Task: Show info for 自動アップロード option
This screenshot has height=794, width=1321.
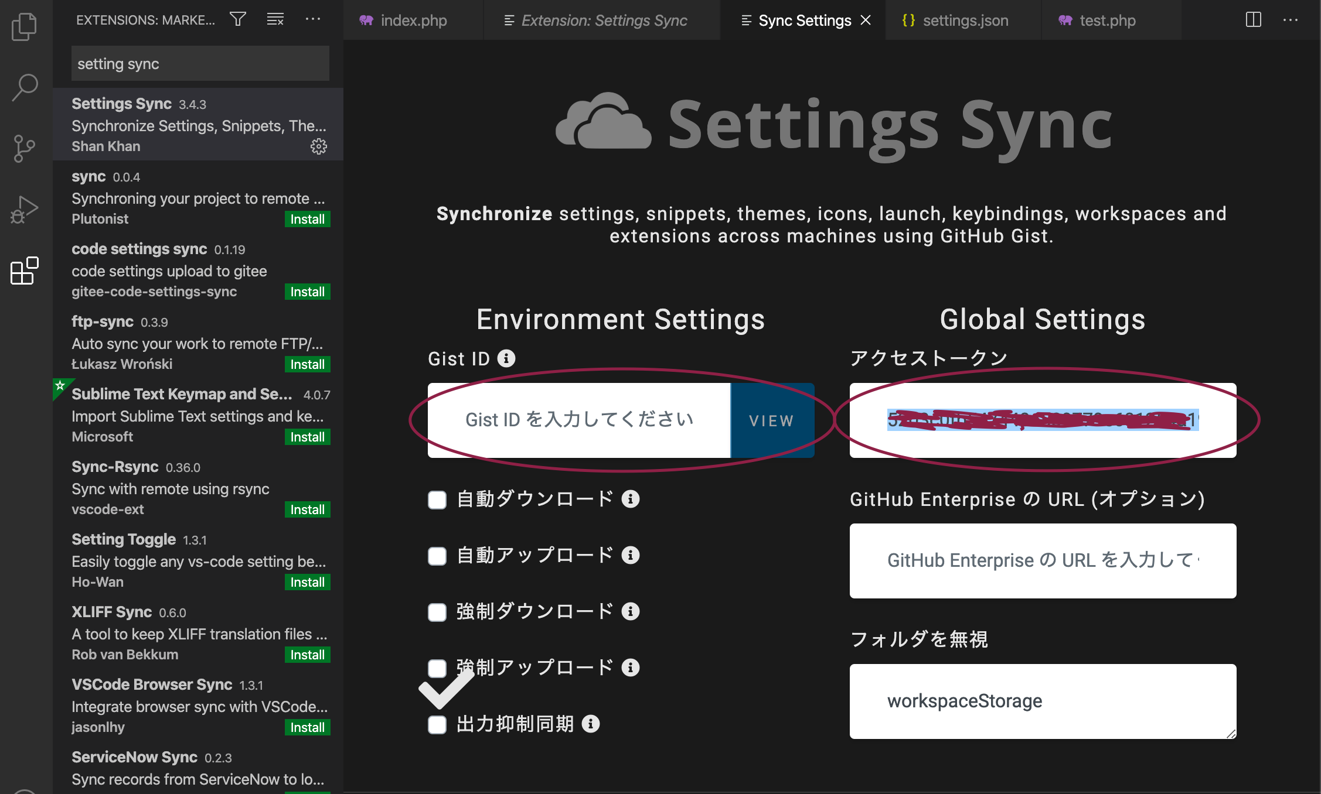Action: point(631,556)
